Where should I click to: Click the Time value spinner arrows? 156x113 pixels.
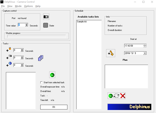[26, 25]
